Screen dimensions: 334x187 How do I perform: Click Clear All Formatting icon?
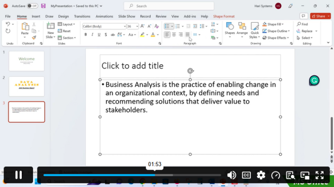(x=157, y=26)
